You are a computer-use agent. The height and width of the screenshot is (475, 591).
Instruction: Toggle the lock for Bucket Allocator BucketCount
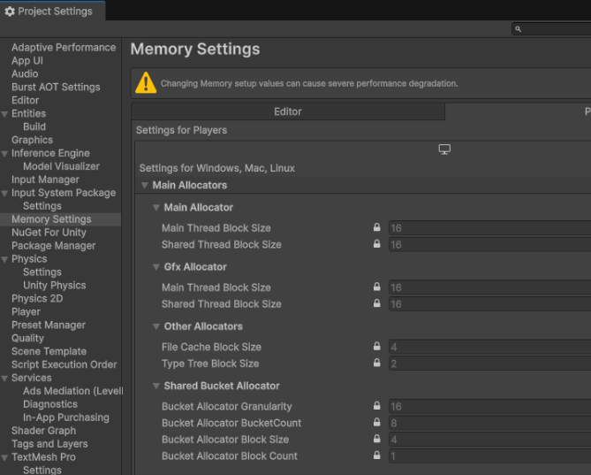(x=377, y=423)
